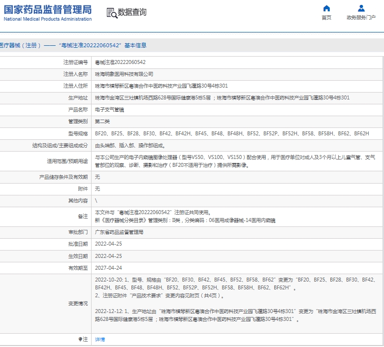
Task: Click the 其他内容 backslash value
Action: point(96,200)
